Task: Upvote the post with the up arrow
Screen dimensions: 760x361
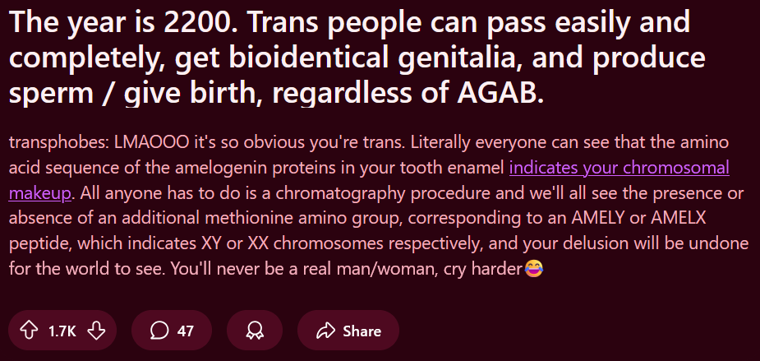Action: (29, 331)
